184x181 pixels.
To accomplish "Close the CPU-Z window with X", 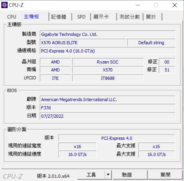I will coord(175,5).
